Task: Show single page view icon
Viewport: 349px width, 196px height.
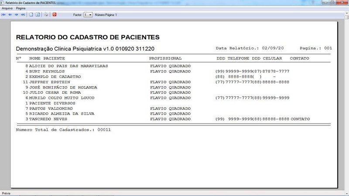Action: click(31, 15)
